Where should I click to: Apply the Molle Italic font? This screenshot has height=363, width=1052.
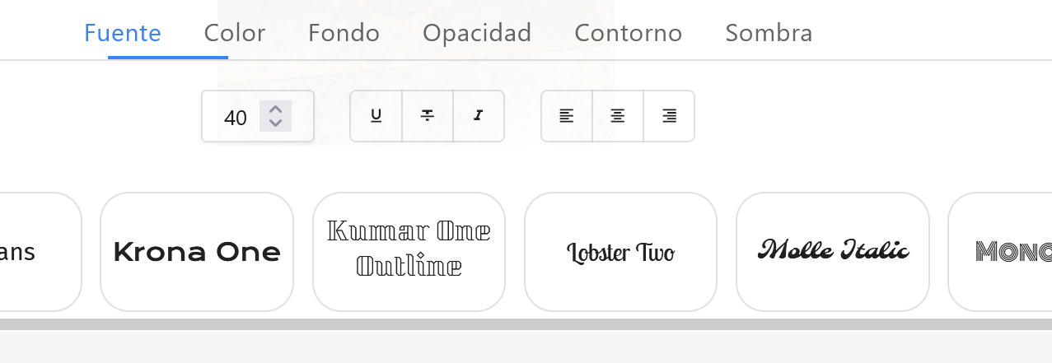[832, 252]
